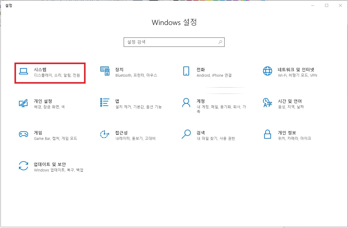348x228 pixels.
Task: Click the 앱 title text
Action: [117, 101]
